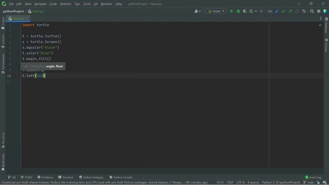Viewport: 329px width, 185px height.
Task: Show Git history clock icon
Action: [297, 11]
